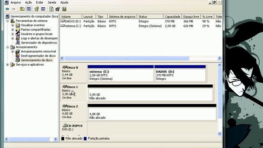The image size is (263, 148).
Task: Click the Status column header
Action: click(150, 16)
